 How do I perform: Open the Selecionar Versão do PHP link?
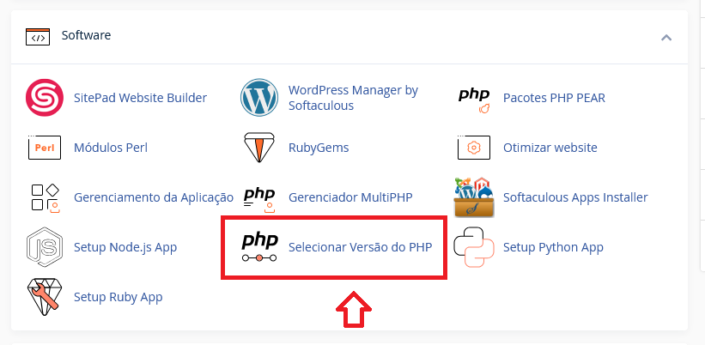[360, 247]
